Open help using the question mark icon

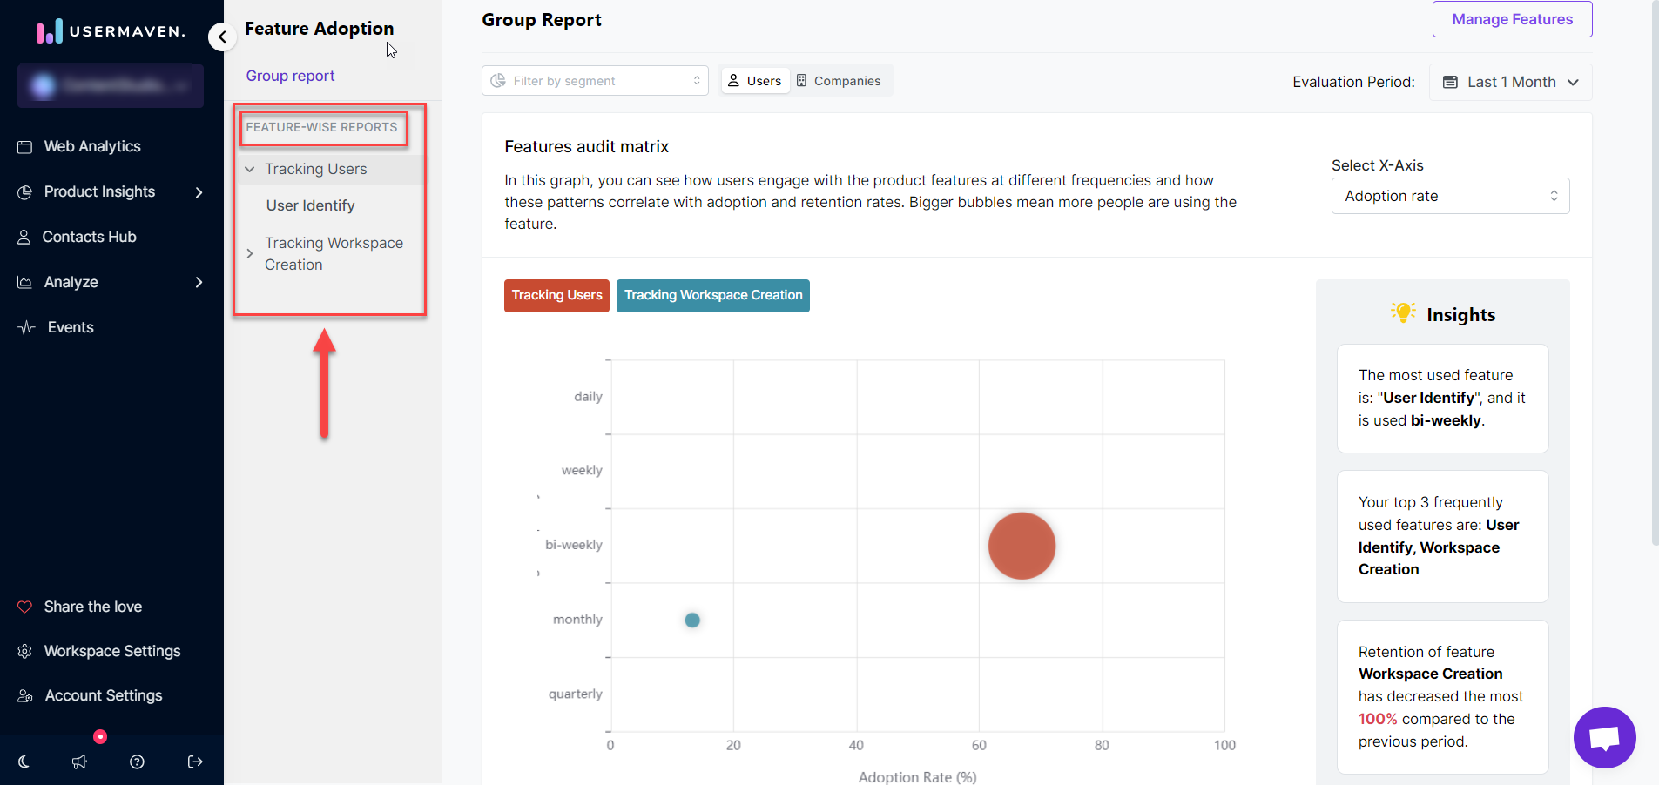(x=137, y=762)
